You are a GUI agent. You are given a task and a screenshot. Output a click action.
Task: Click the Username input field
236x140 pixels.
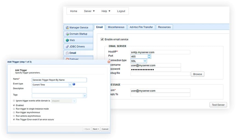(x=156, y=65)
